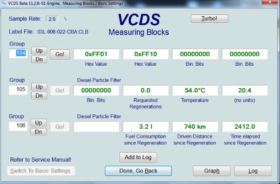Click Up for Group 104

(39, 51)
